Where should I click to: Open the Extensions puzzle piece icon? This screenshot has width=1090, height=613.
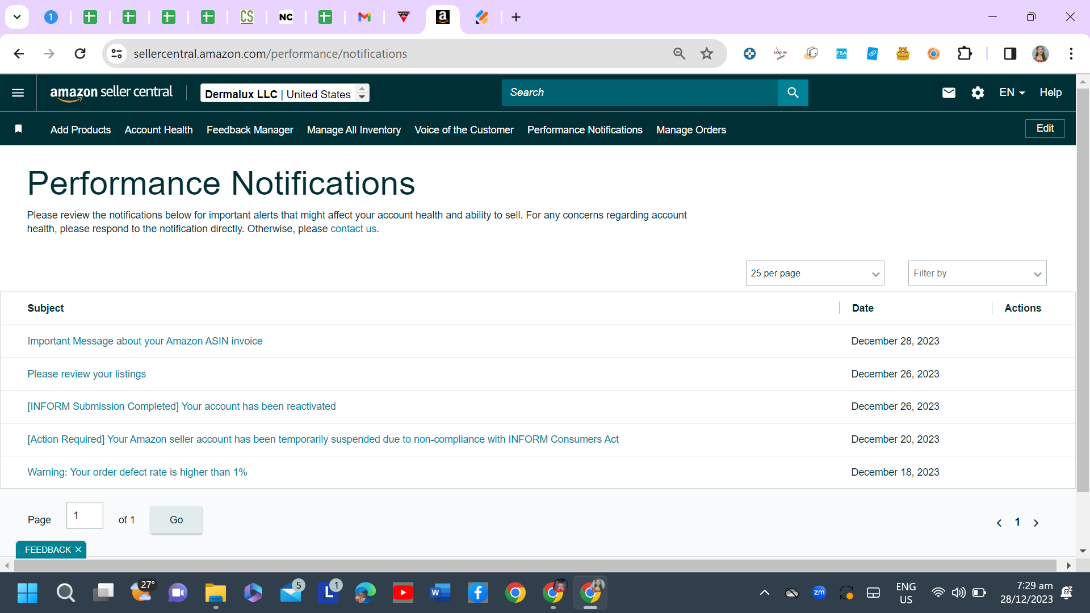pyautogui.click(x=965, y=53)
